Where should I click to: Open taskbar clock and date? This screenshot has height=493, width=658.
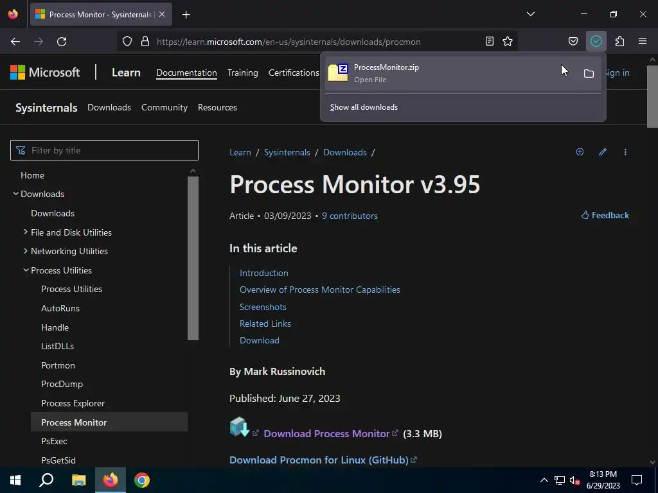click(x=603, y=480)
